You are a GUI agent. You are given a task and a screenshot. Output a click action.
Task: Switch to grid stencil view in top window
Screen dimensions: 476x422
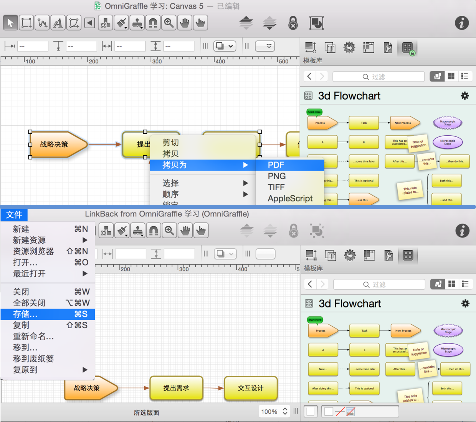pyautogui.click(x=451, y=76)
